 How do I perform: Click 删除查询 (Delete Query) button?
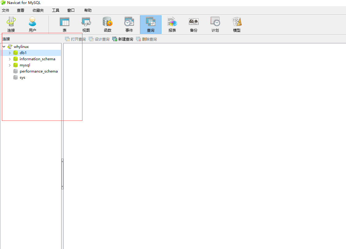point(146,39)
